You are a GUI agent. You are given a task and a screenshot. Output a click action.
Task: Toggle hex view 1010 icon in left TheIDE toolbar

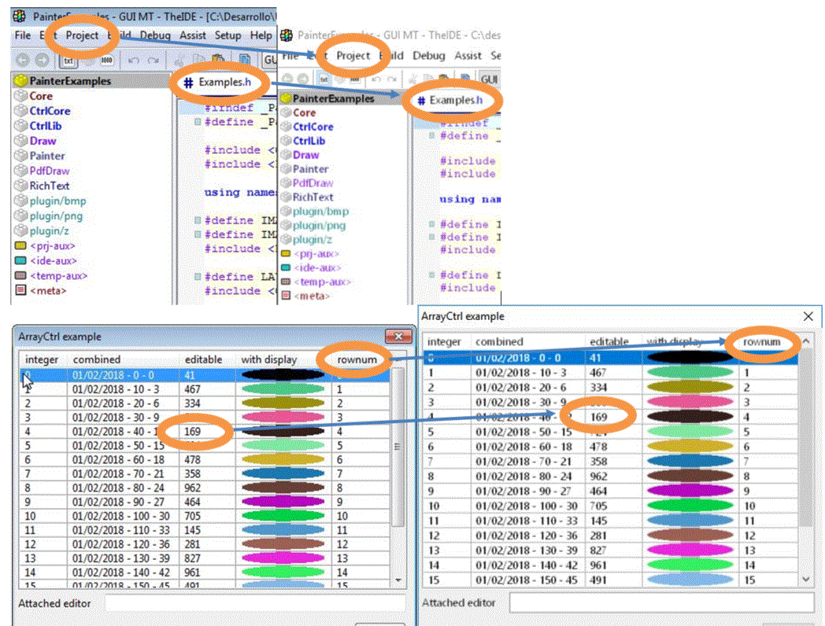[x=106, y=59]
